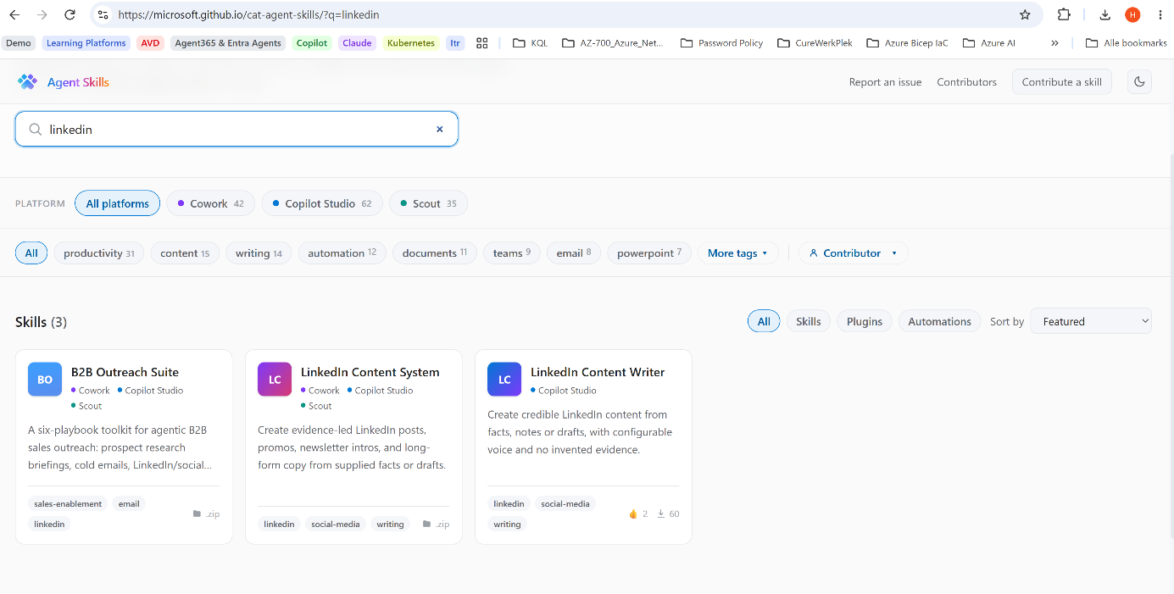The height and width of the screenshot is (594, 1174).
Task: Select the All tag filter
Action: 31,253
